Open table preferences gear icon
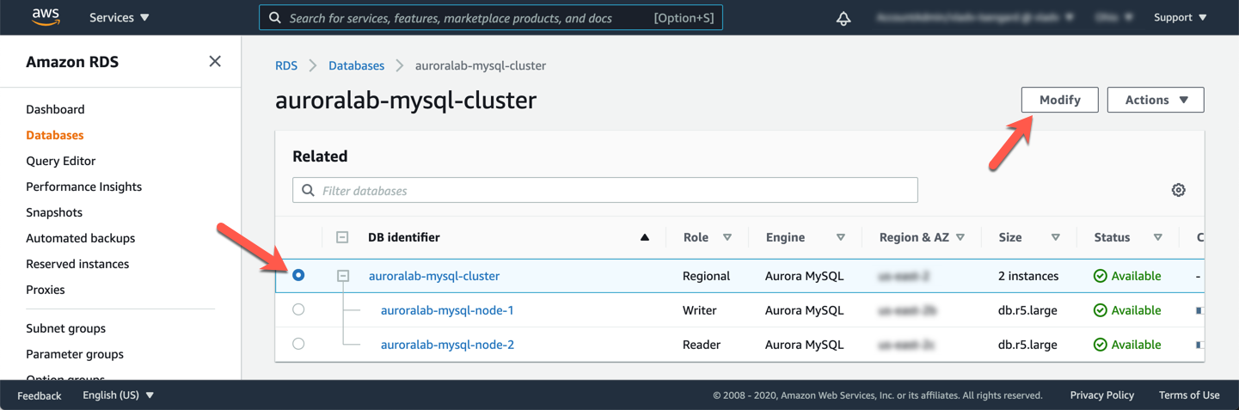This screenshot has width=1239, height=410. 1179,190
